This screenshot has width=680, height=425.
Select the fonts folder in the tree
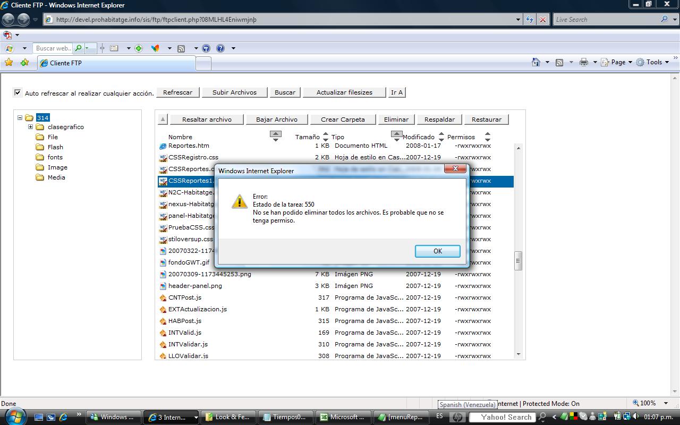(55, 157)
